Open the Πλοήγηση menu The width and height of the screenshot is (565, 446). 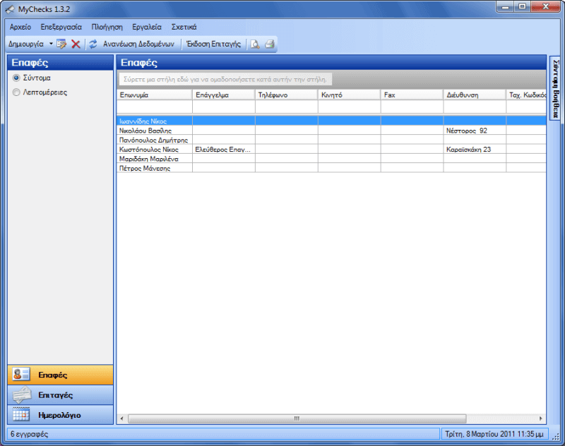pos(107,27)
